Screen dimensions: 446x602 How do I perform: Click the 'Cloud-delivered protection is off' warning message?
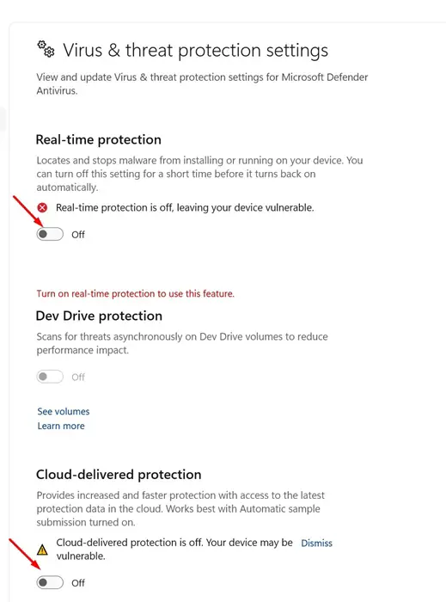tap(174, 549)
